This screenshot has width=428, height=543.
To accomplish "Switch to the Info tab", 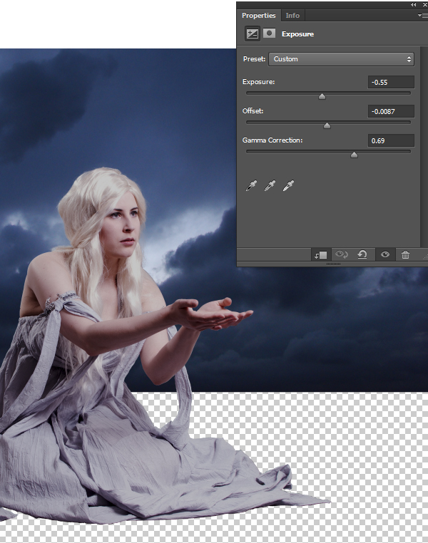I will point(292,15).
